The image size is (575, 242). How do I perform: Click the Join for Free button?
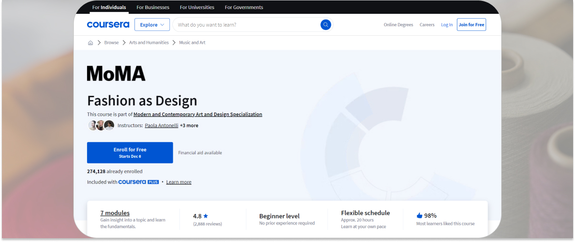tap(471, 25)
